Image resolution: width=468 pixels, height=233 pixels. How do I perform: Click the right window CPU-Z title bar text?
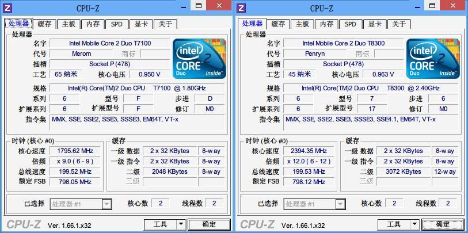point(321,8)
